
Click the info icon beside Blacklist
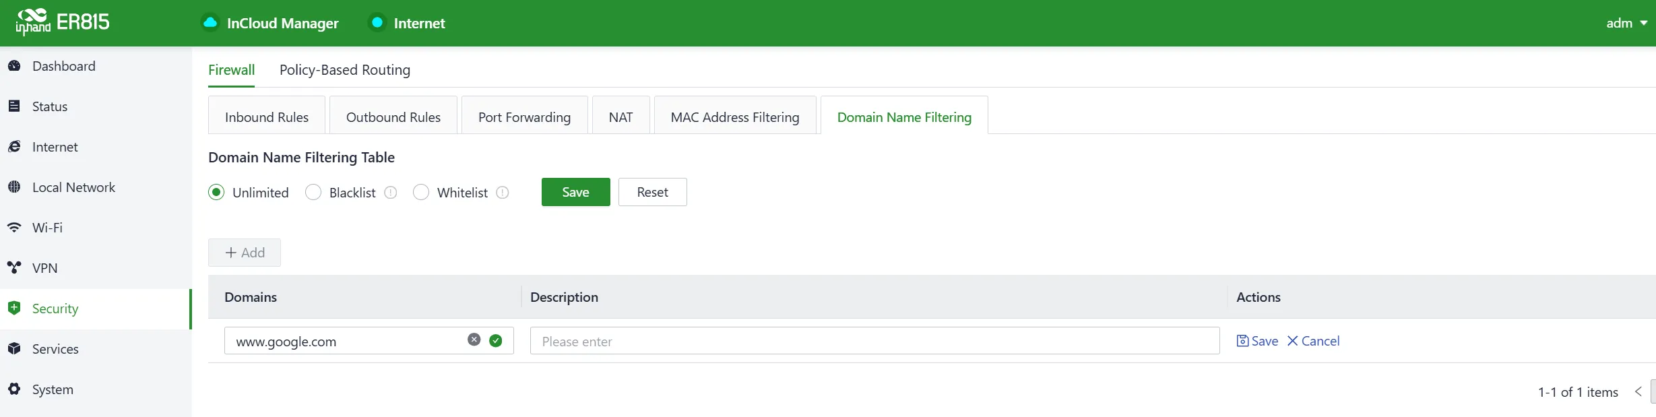point(391,193)
